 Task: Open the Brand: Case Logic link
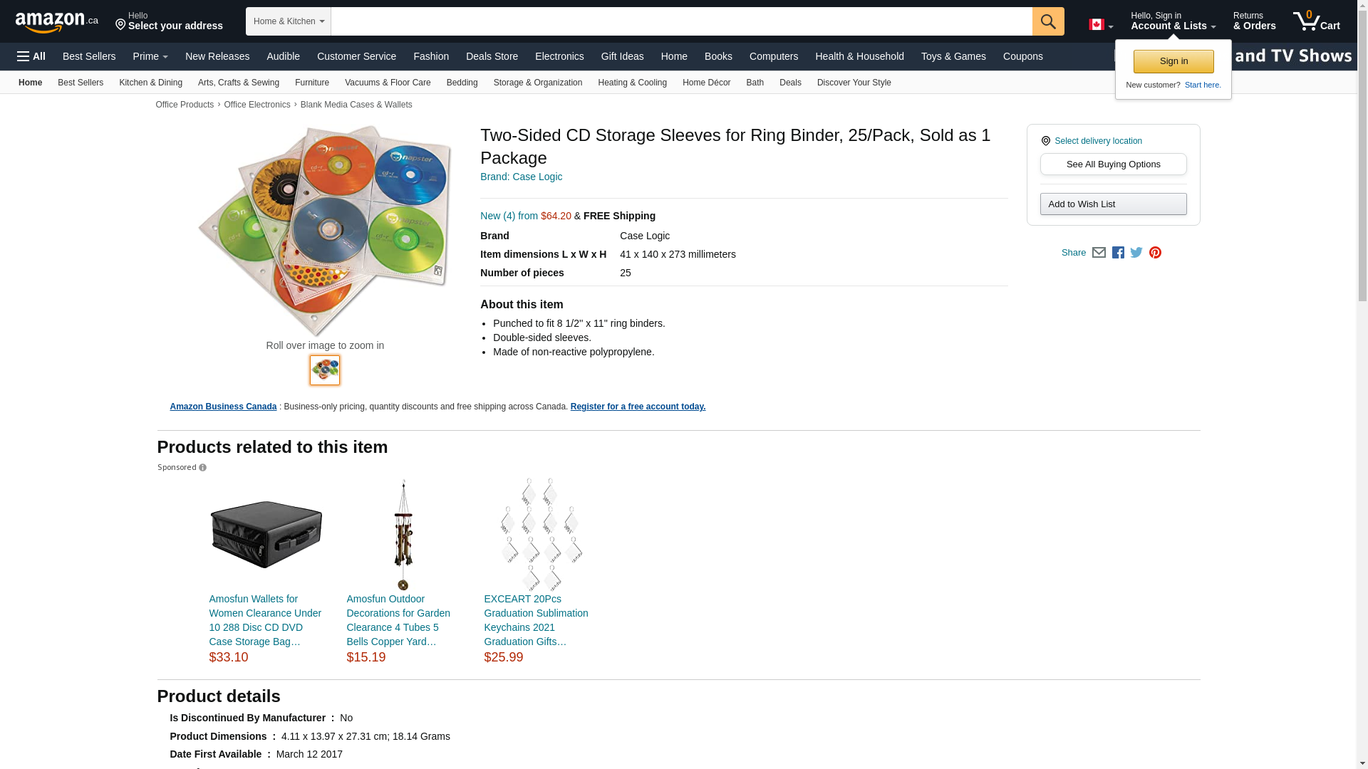click(521, 177)
